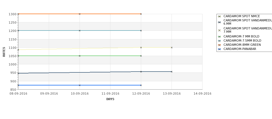Viewport: 272px width, 119px height.
Task: Click the DAYS axis title
Action: click(110, 99)
